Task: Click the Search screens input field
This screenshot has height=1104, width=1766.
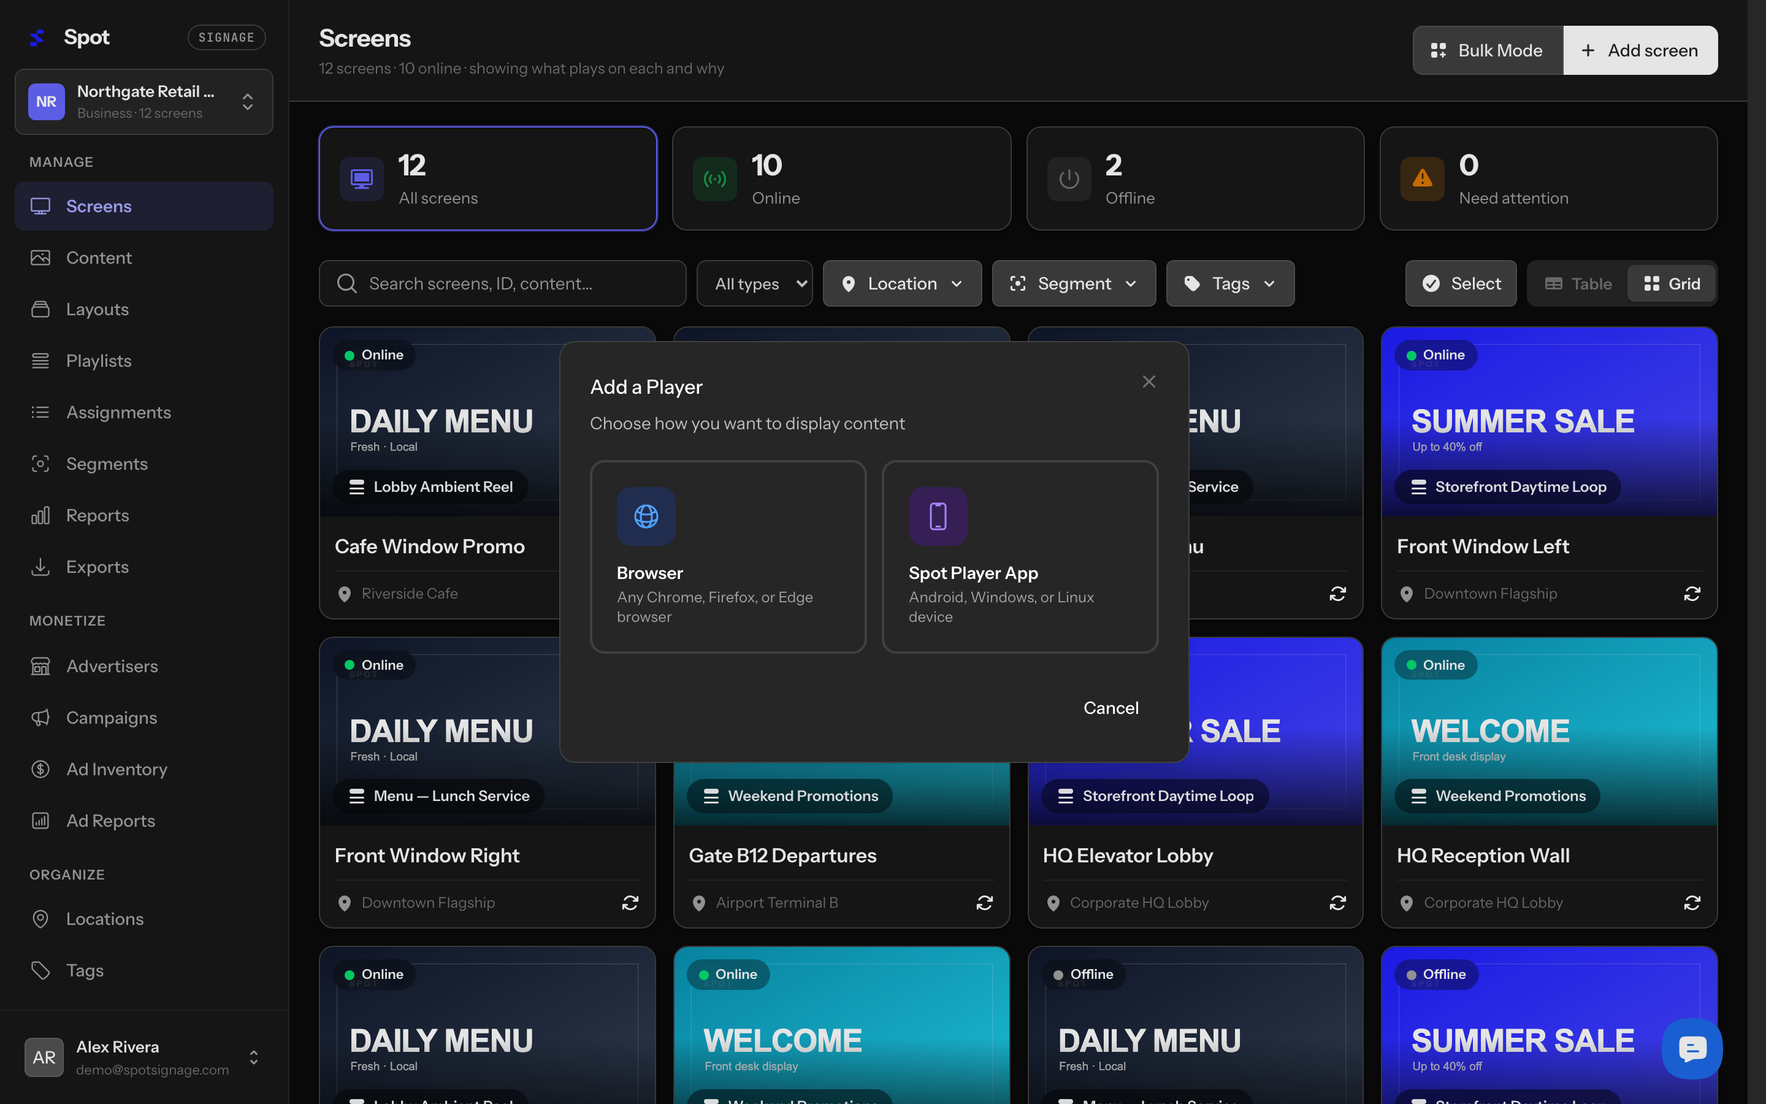Action: pyautogui.click(x=502, y=283)
